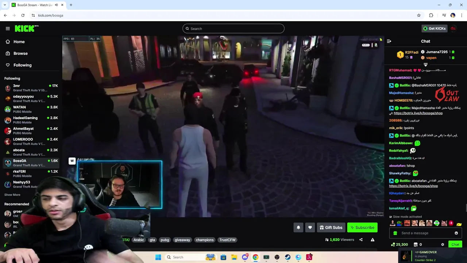
Task: Open the Kick hamburger menu
Action: [x=8, y=28]
